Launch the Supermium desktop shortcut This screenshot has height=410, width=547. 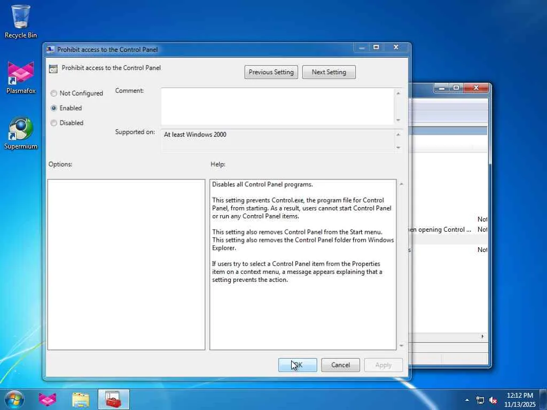click(21, 133)
